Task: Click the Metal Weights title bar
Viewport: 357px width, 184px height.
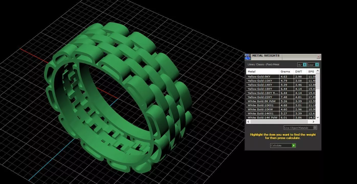Action: click(x=284, y=57)
